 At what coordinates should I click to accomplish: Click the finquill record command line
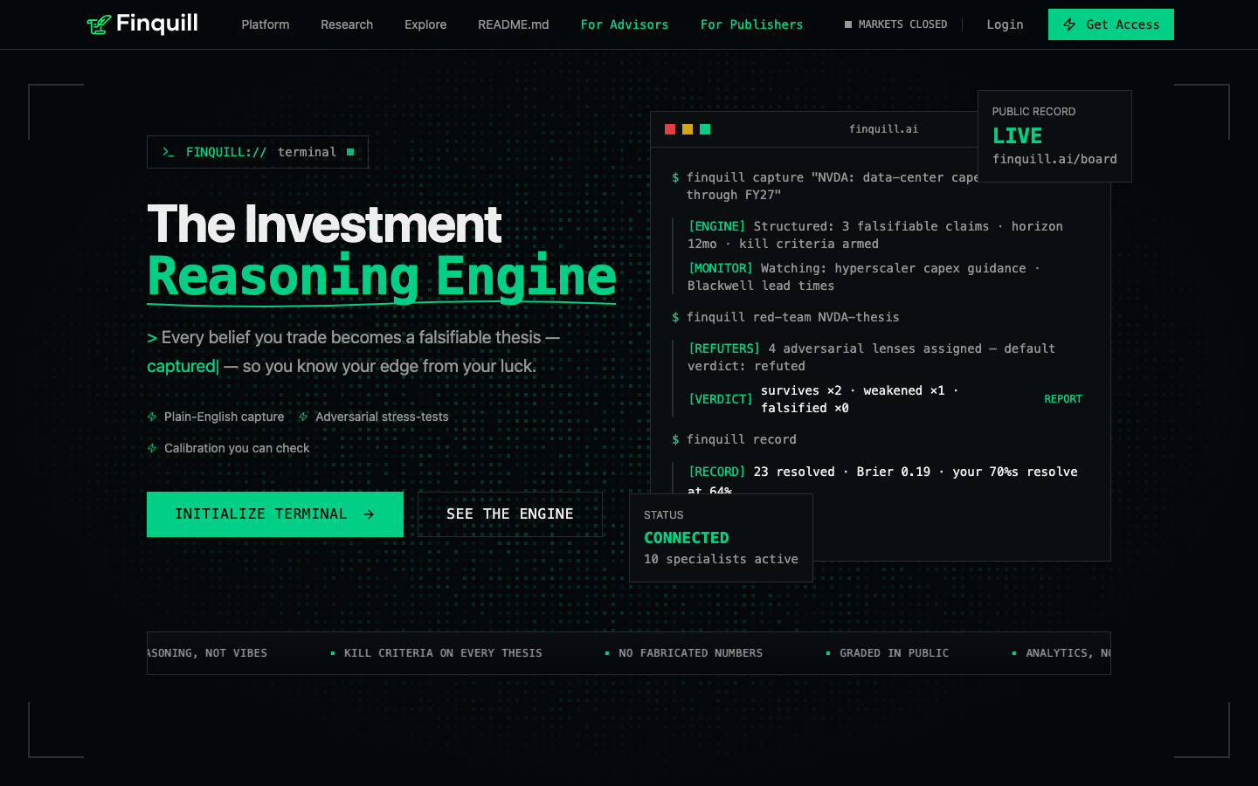tap(741, 439)
